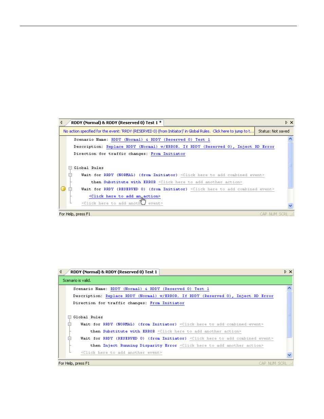Click RRDY (NORMAL) event link in lower window
Image resolution: width=324 pixels, height=419 pixels.
coord(119,324)
